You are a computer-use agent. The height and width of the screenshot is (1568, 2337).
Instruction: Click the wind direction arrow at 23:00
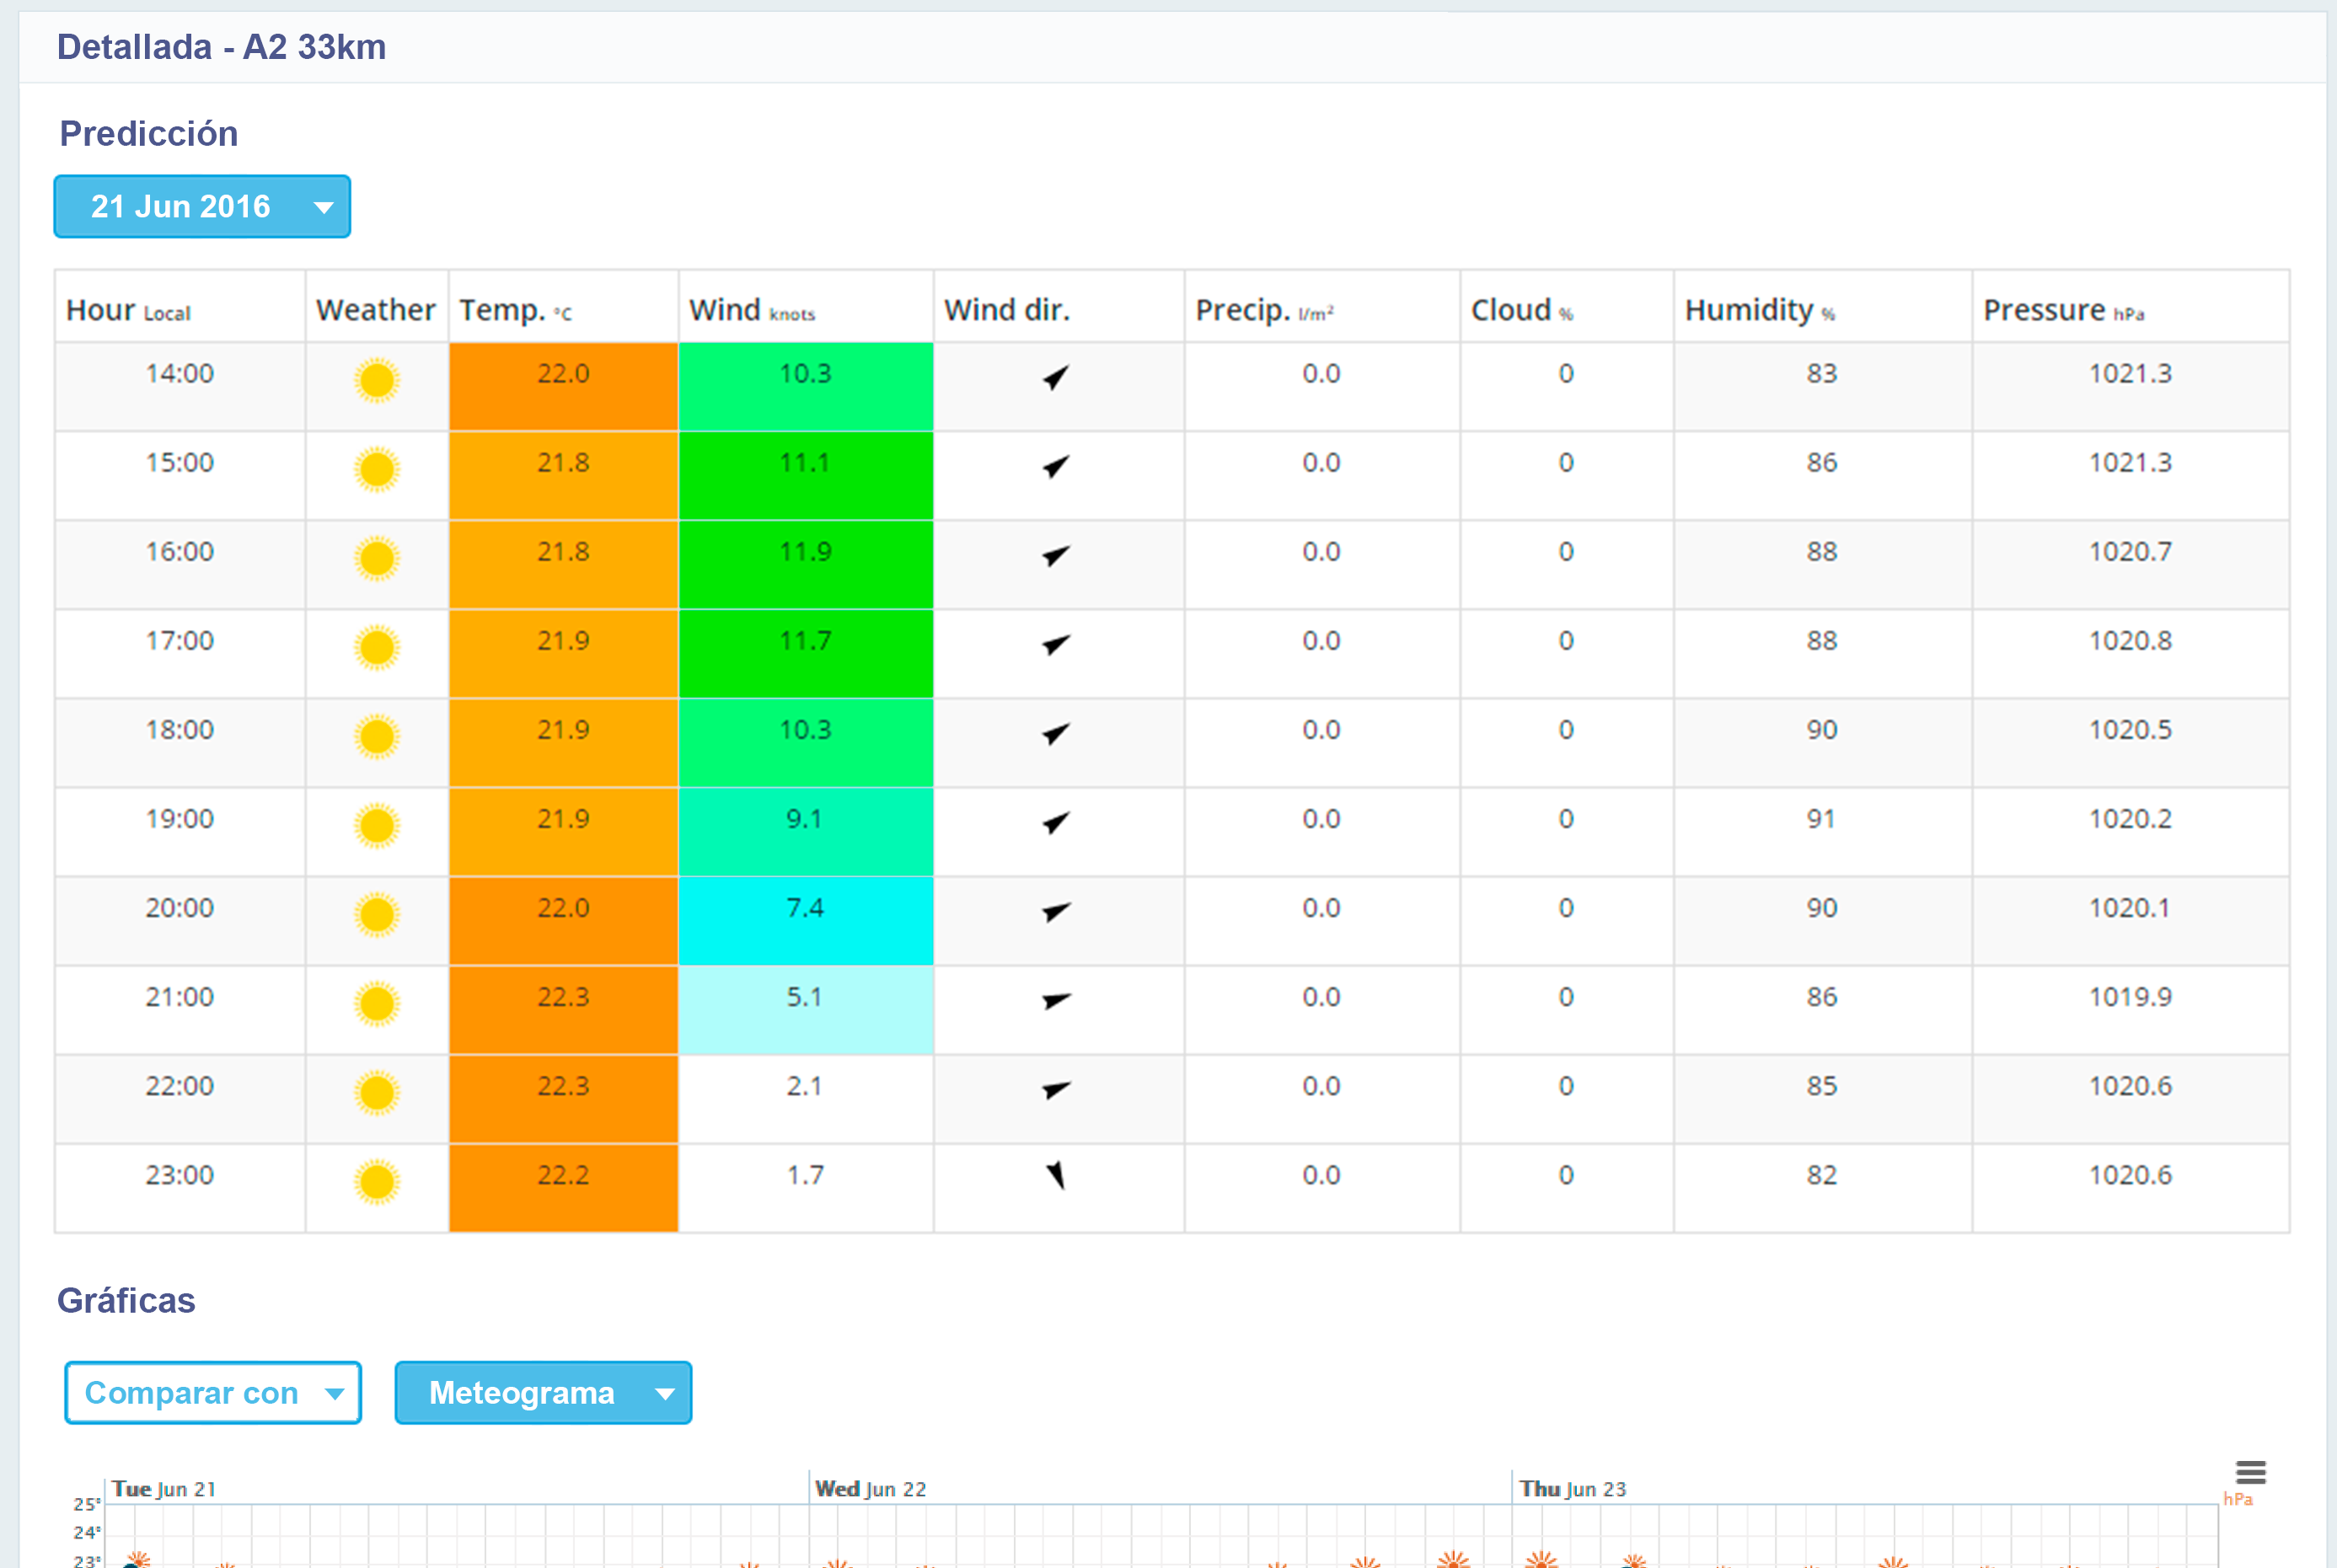pyautogui.click(x=1056, y=1175)
